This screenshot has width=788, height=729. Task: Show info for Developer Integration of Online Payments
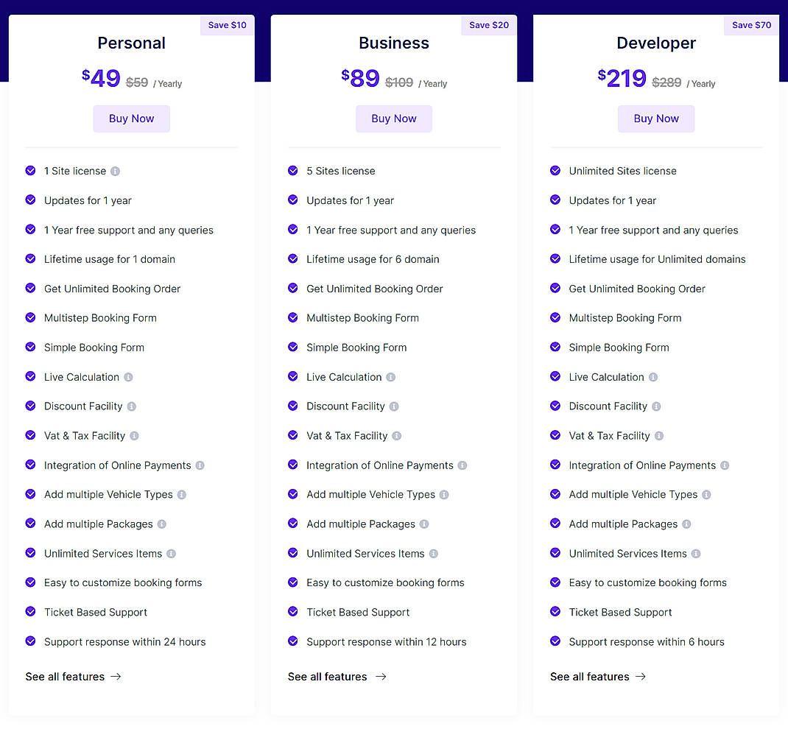tap(725, 465)
